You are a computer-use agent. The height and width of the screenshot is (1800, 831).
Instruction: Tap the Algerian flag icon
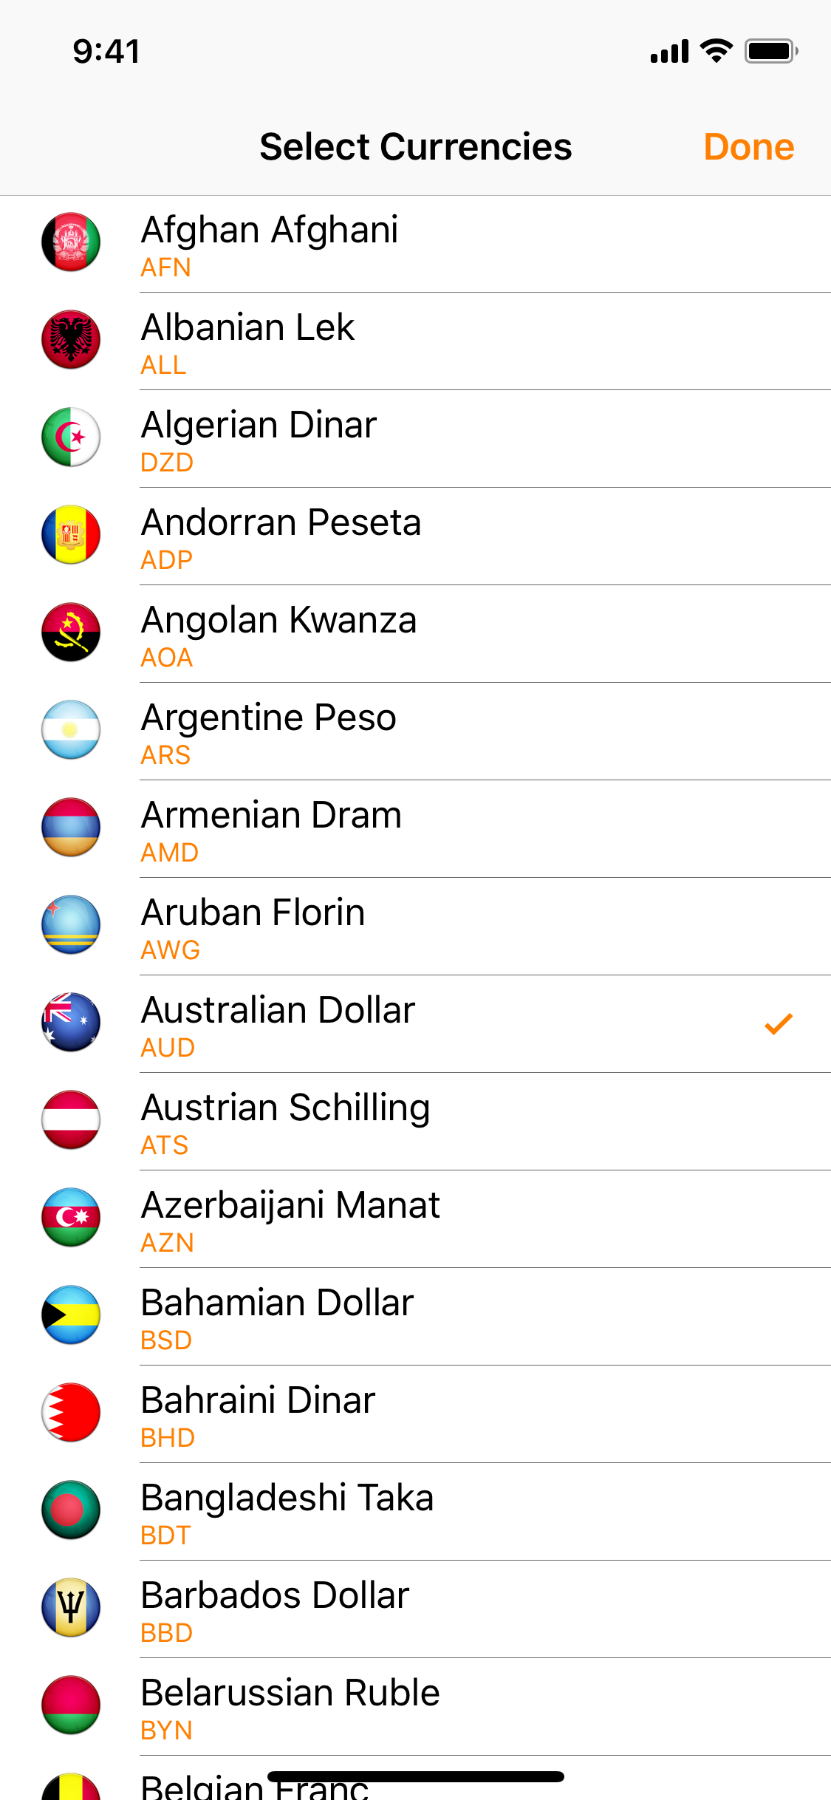(x=71, y=437)
